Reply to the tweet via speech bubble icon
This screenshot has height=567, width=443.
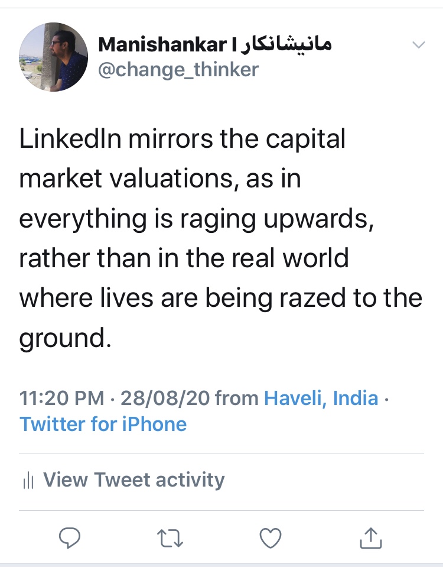click(x=70, y=537)
